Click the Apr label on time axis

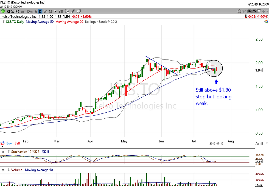pos(90,141)
